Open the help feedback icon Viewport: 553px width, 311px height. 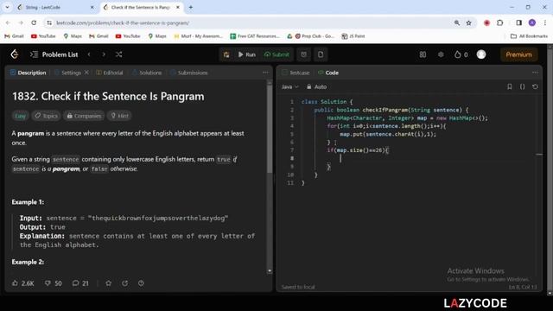coord(141,283)
